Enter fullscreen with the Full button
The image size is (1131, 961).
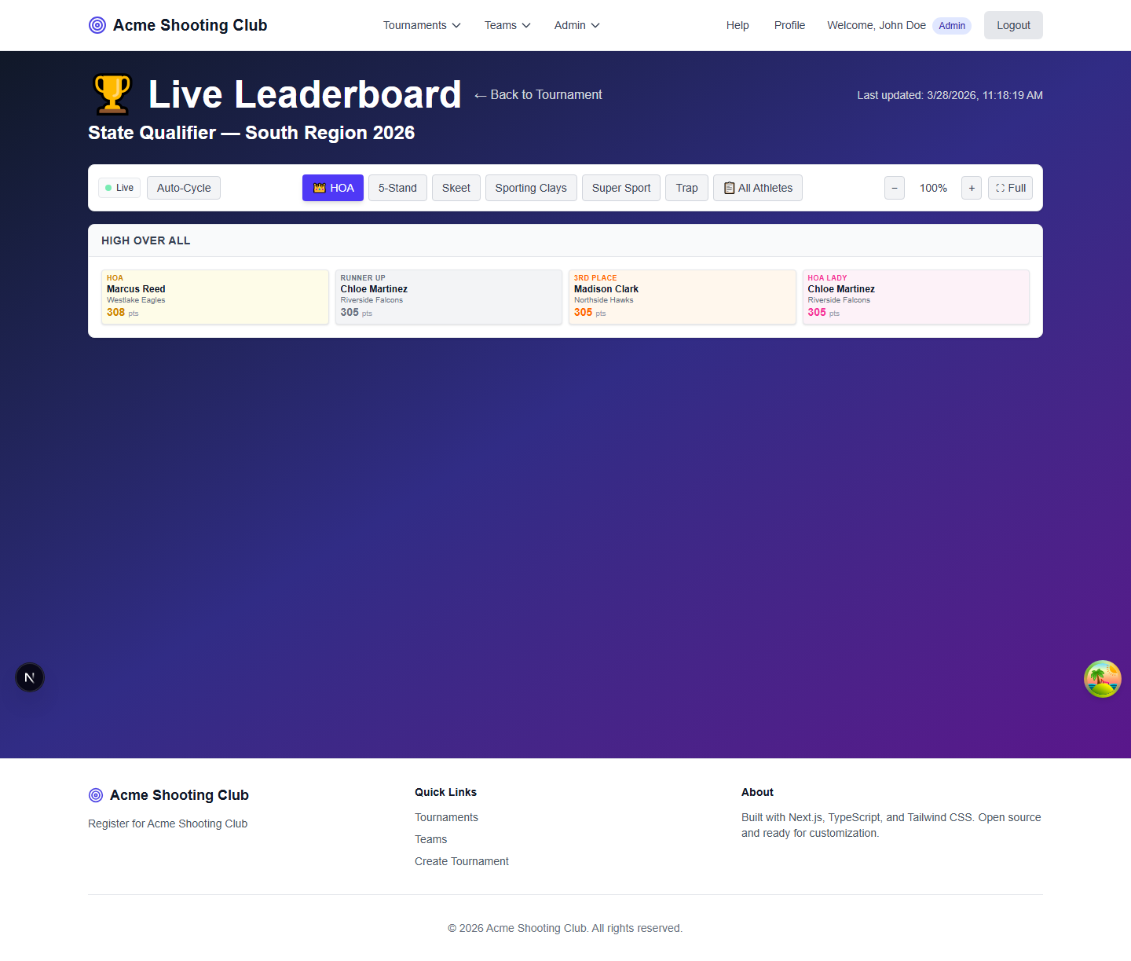tap(1010, 188)
